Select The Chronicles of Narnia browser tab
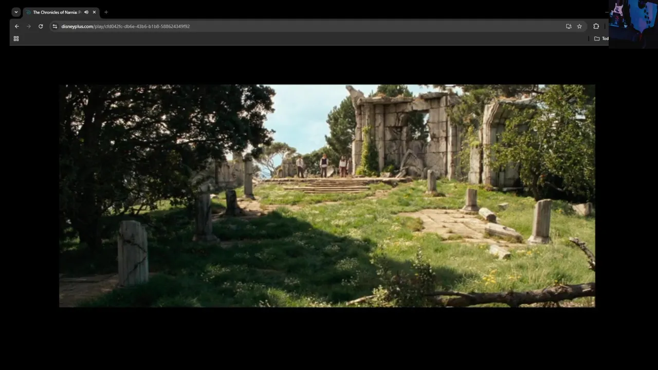The width and height of the screenshot is (658, 370). [61, 12]
